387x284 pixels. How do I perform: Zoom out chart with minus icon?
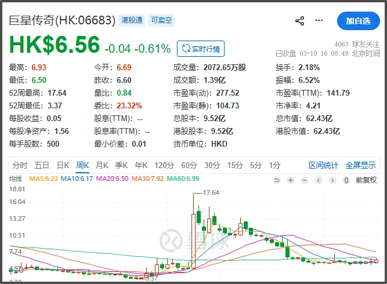(x=305, y=180)
